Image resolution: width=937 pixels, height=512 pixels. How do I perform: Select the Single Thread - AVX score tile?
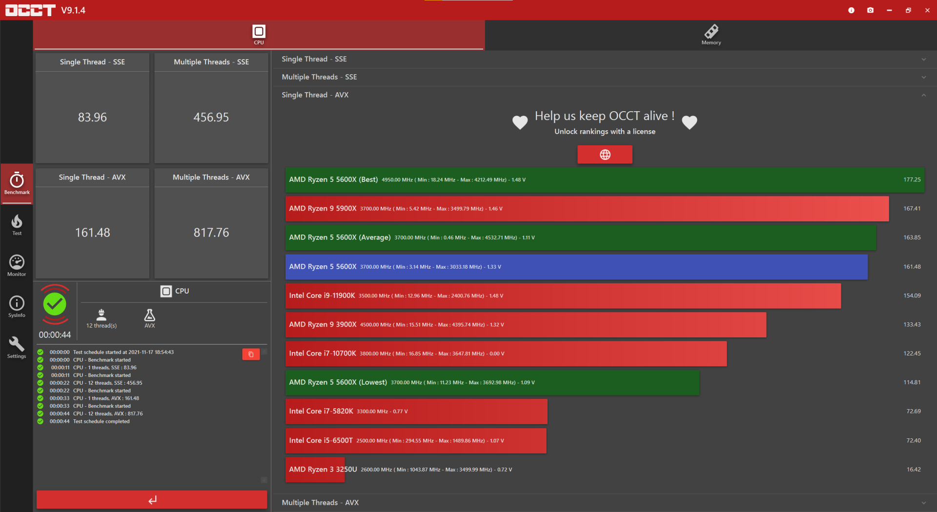click(x=92, y=223)
